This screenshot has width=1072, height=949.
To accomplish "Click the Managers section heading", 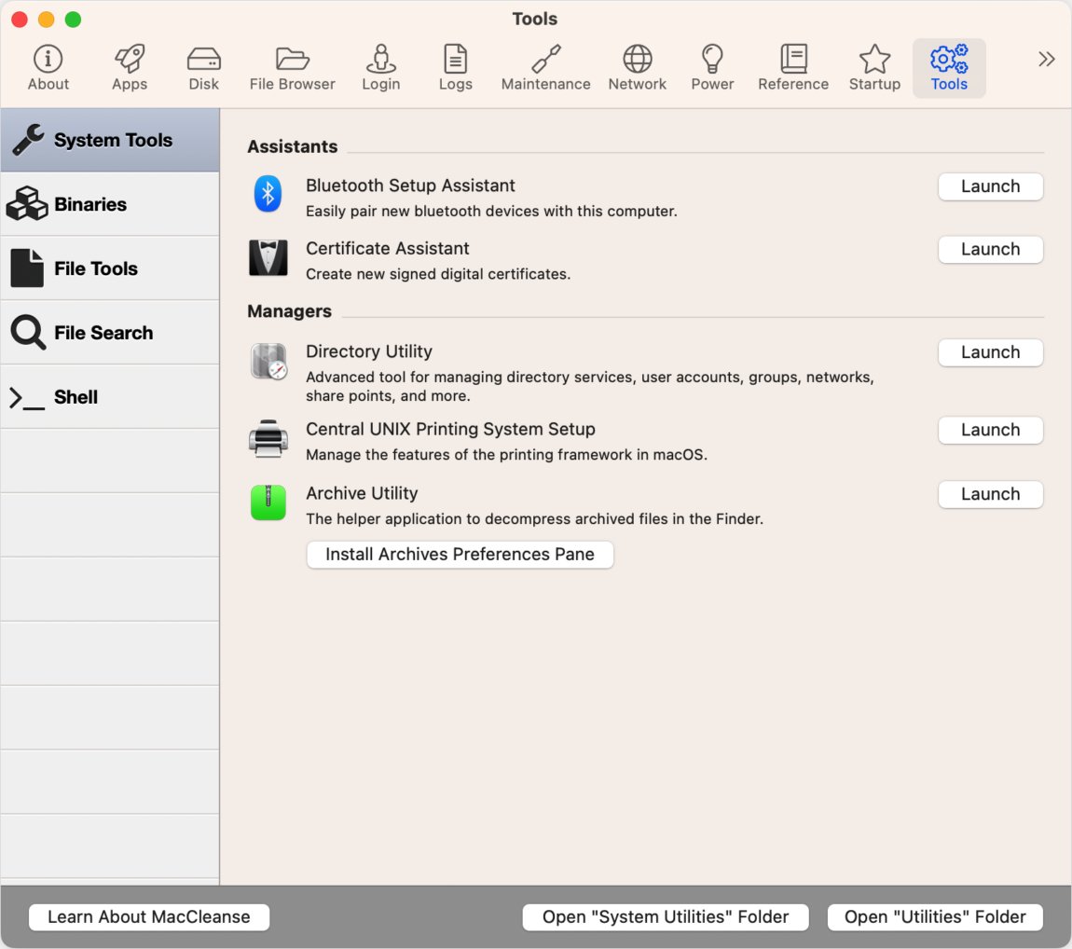I will [x=289, y=311].
